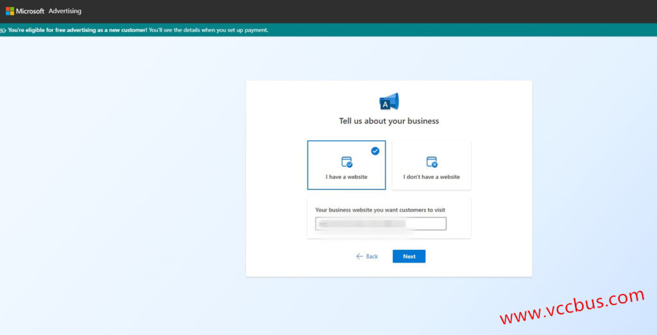
Task: Click the "Advertising" text in header
Action: [65, 11]
